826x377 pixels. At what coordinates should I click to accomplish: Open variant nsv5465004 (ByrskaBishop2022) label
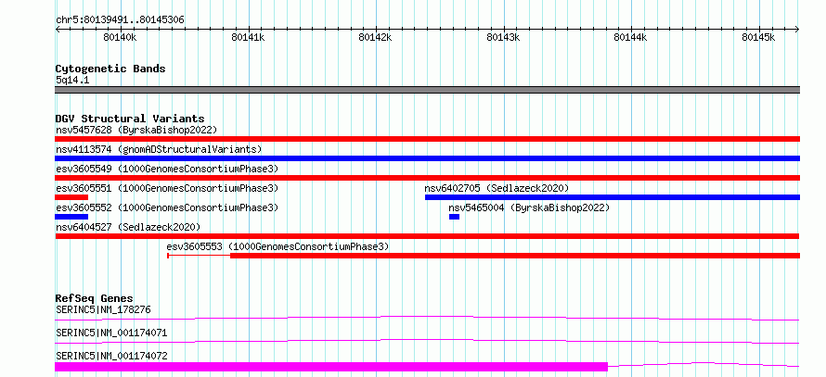(x=529, y=207)
